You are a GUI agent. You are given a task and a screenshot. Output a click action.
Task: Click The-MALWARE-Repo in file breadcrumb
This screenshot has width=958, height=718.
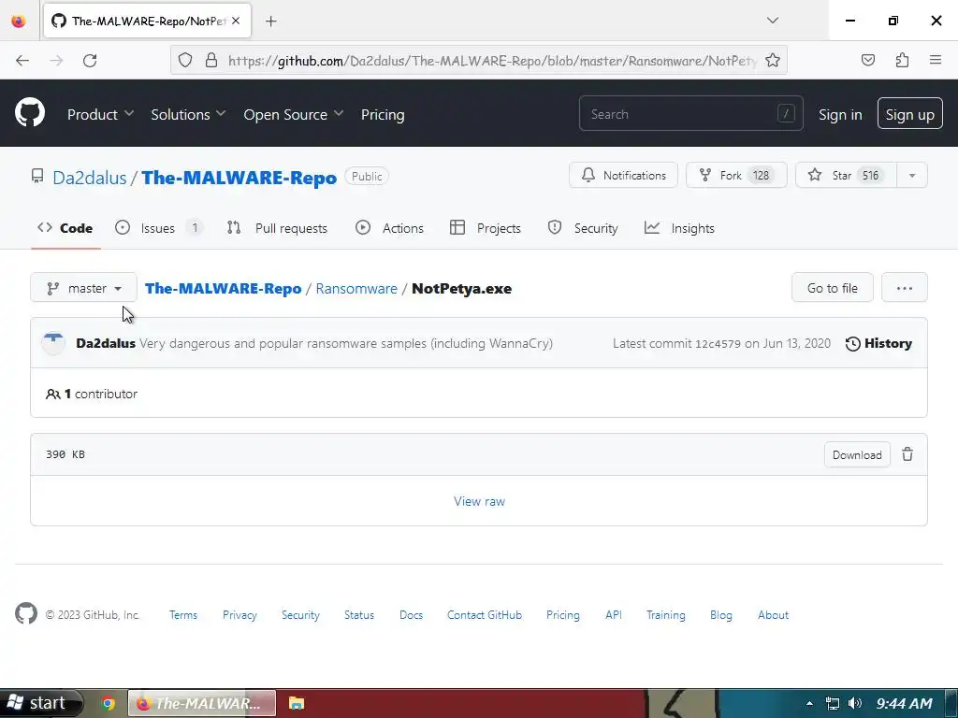(223, 288)
